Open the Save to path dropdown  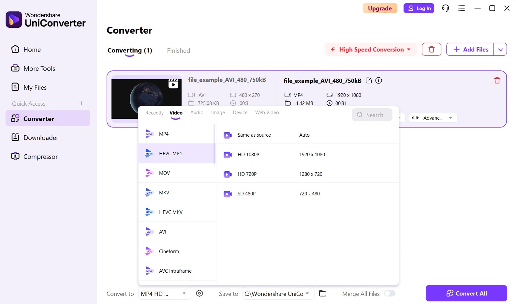[278, 294]
